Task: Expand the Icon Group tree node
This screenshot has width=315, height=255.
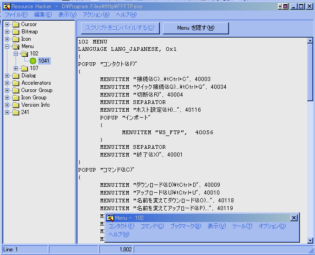Action: pos(7,98)
